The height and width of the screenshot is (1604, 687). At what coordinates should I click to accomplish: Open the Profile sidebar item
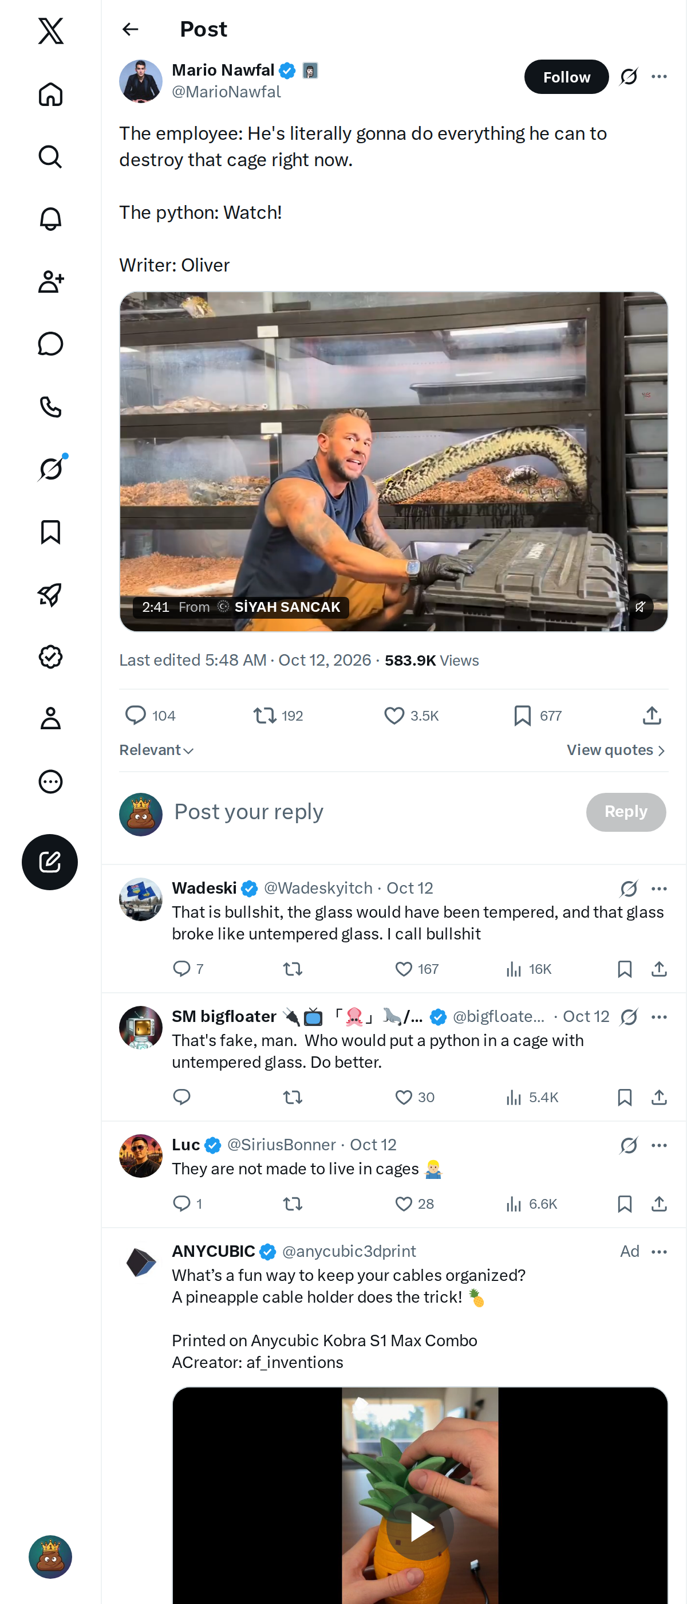(50, 718)
